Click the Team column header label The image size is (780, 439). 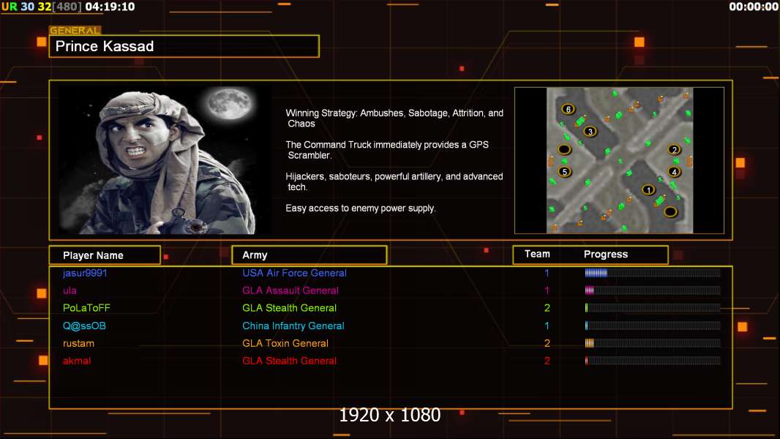(537, 254)
